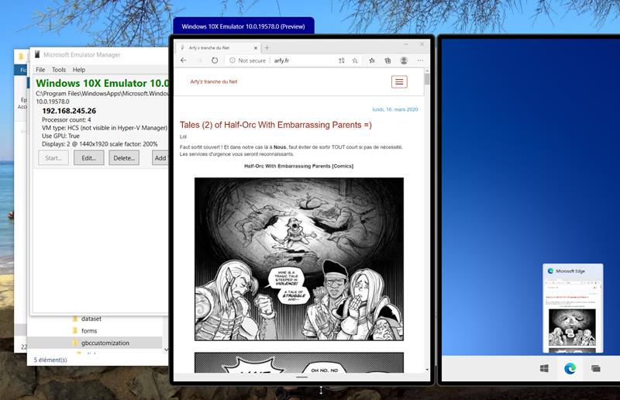This screenshot has height=400, width=620.
Task: Click the Windows Start icon in emulator taskbar
Action: [544, 368]
